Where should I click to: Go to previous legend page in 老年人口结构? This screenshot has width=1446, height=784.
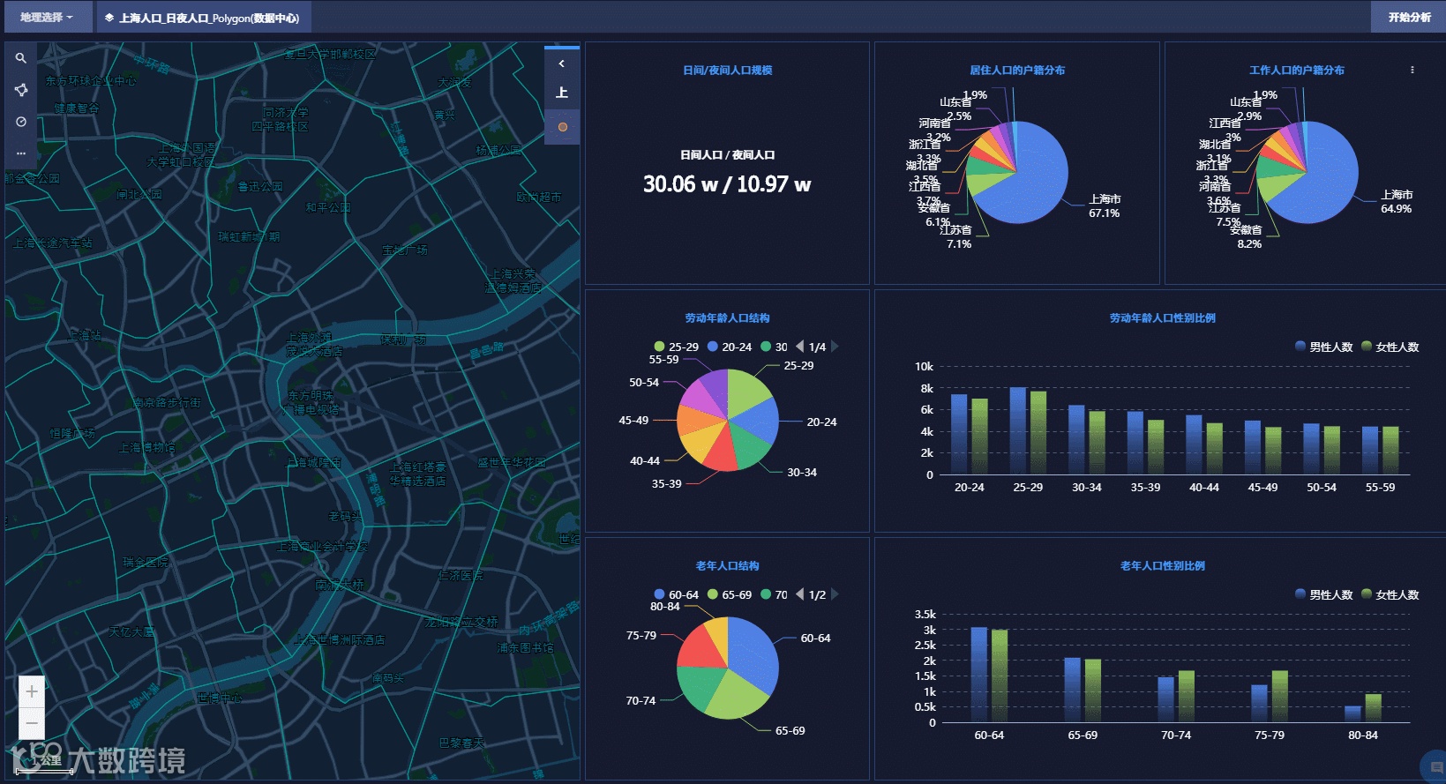800,594
